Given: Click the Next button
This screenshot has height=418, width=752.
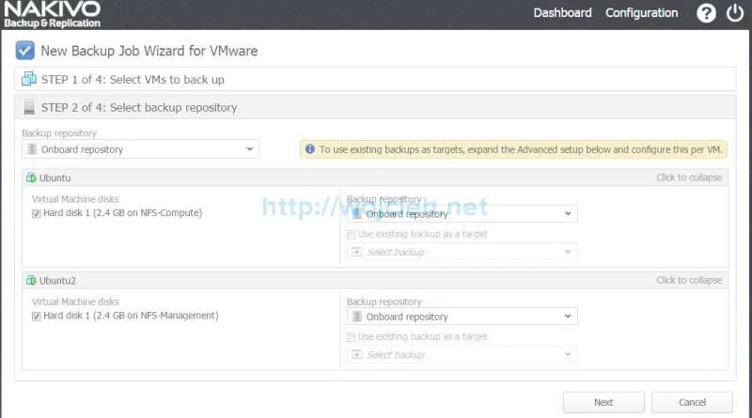Looking at the screenshot, I should (x=603, y=402).
